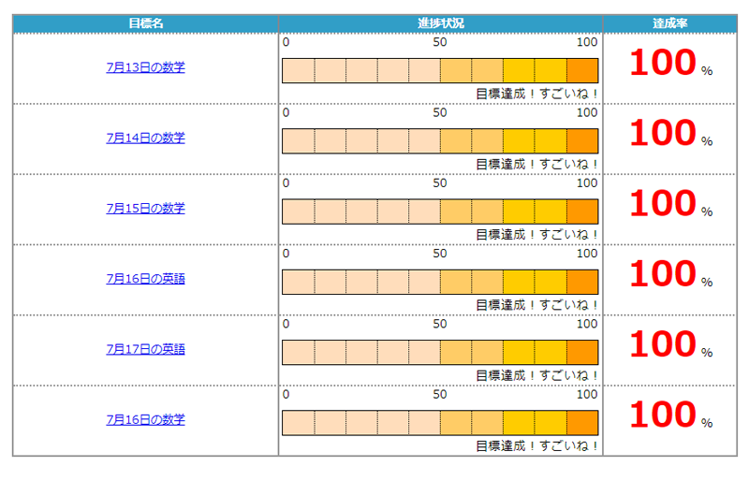Viewport: 749px width, 481px height.
Task: Click the red 100% rate for 7月16日の数学
Action: click(664, 415)
